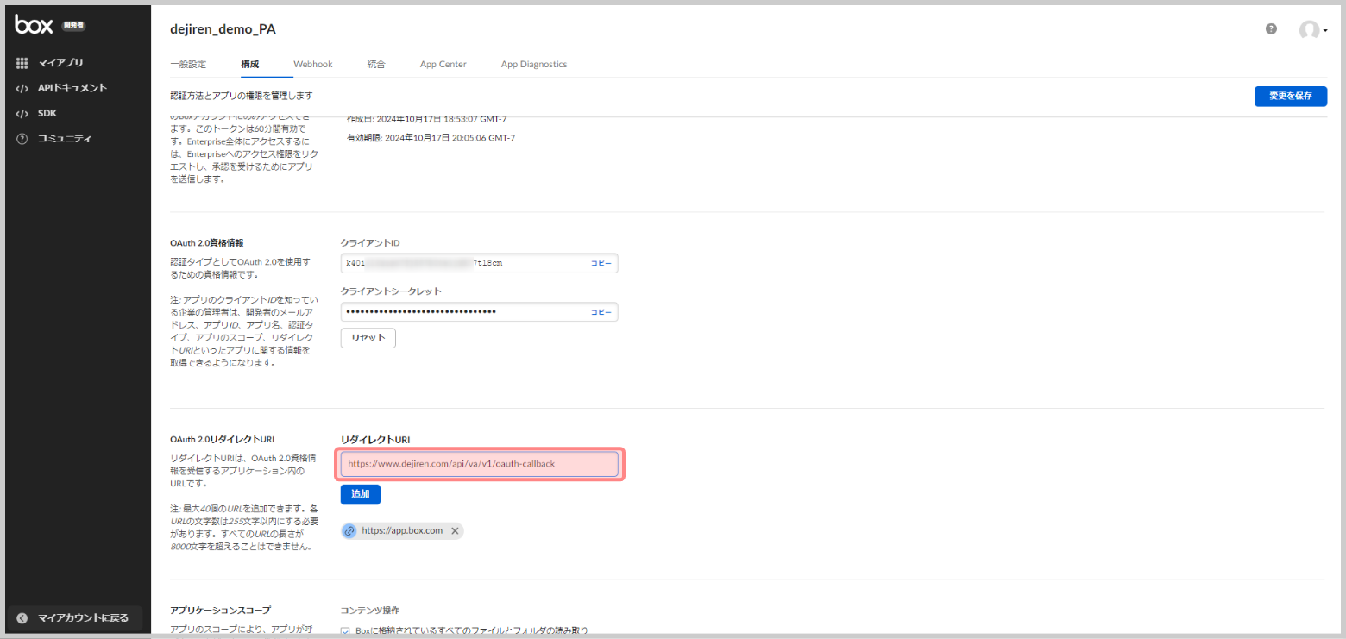The image size is (1346, 639).
Task: Open the App Center tab
Action: click(443, 65)
